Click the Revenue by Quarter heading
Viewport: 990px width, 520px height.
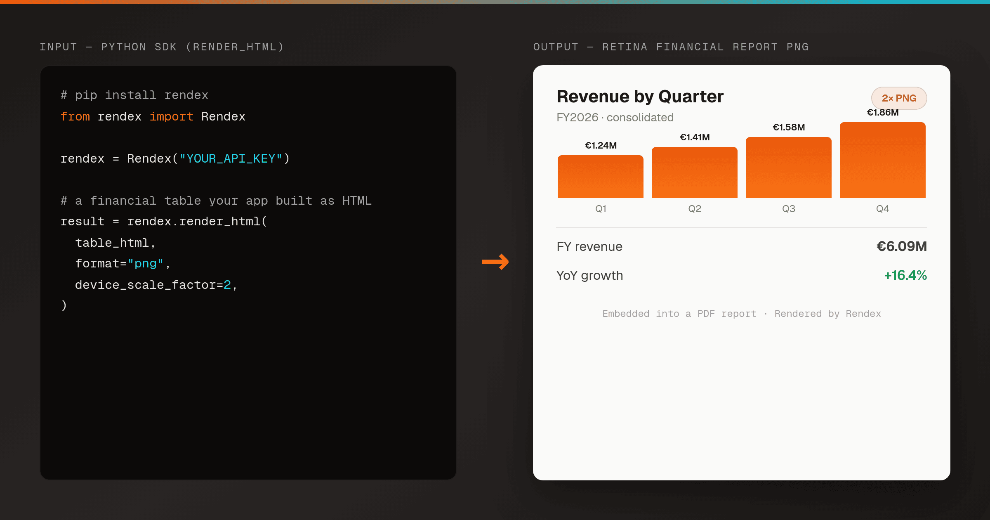tap(640, 97)
